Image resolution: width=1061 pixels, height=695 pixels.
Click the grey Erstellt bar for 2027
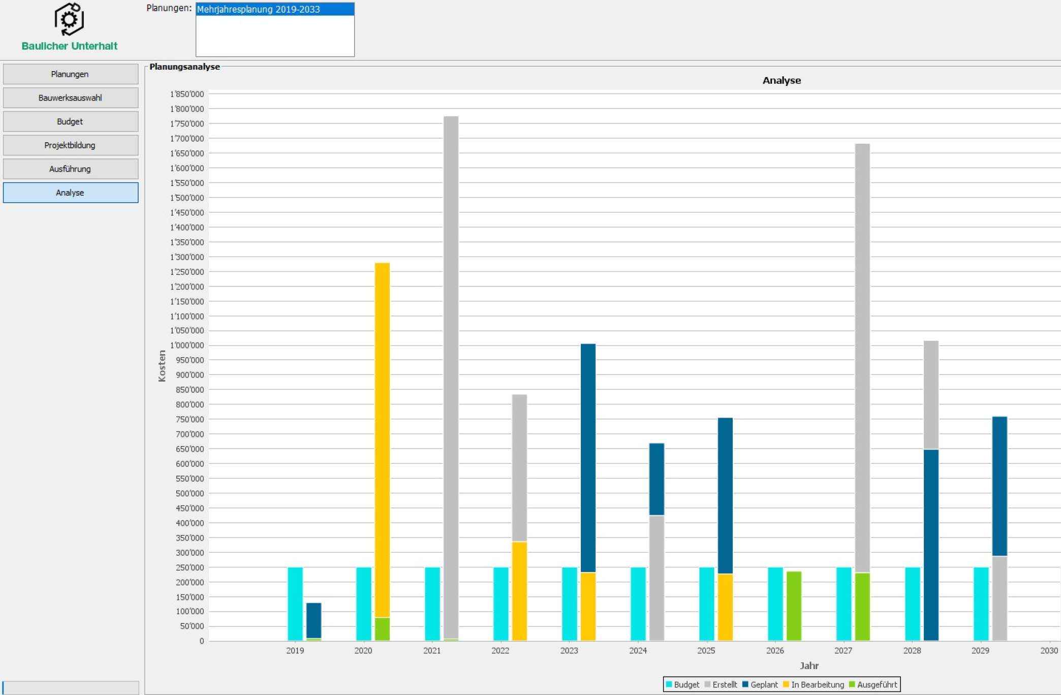point(862,358)
